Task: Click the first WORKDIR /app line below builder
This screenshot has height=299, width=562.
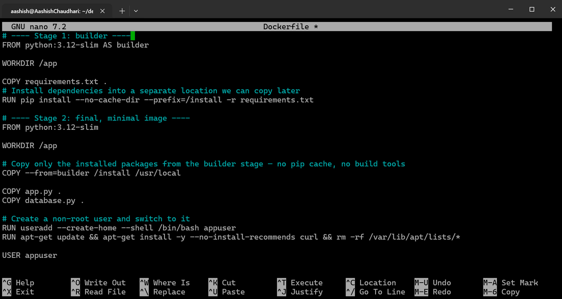Action: 30,64
